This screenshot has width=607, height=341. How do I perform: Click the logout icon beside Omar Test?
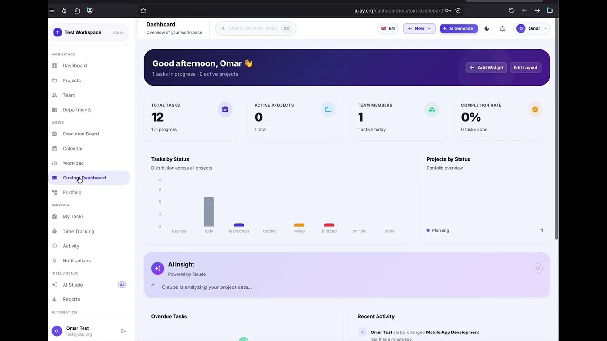click(123, 331)
